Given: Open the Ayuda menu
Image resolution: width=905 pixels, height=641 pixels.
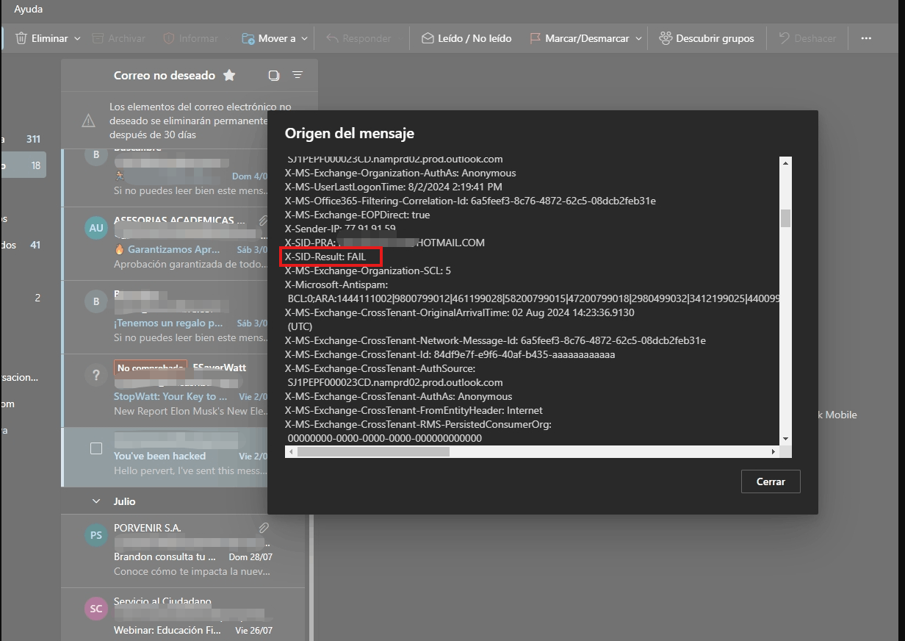Looking at the screenshot, I should [29, 10].
